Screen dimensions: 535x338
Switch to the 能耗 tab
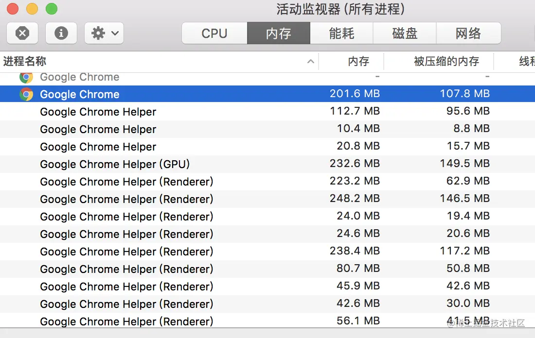pyautogui.click(x=341, y=33)
